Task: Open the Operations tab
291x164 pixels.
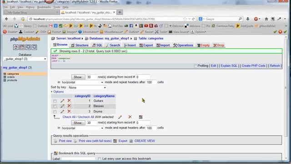Action: (x=183, y=45)
